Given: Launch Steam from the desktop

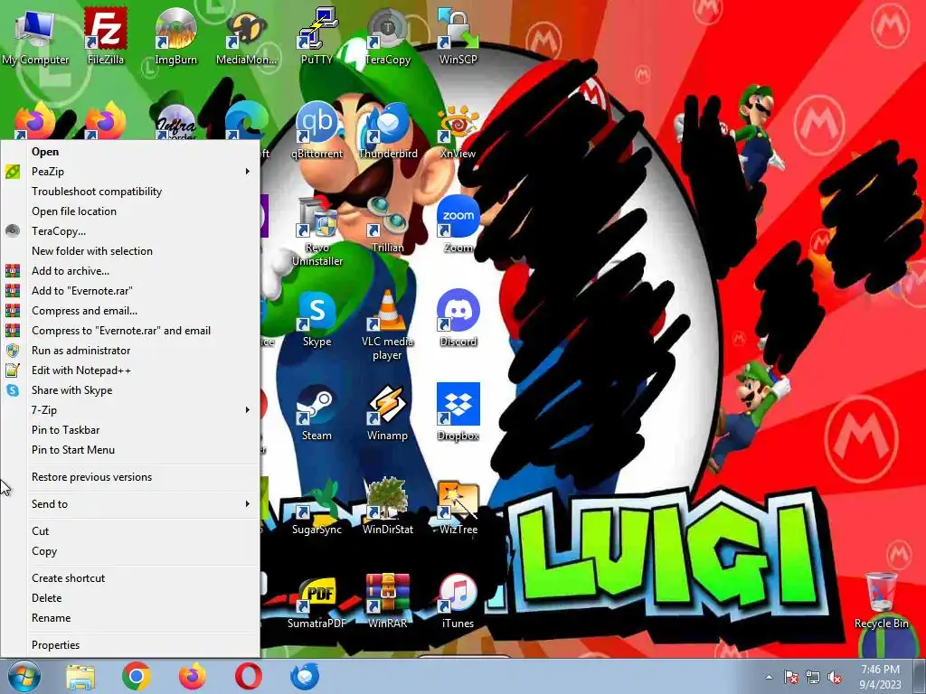Looking at the screenshot, I should (317, 412).
